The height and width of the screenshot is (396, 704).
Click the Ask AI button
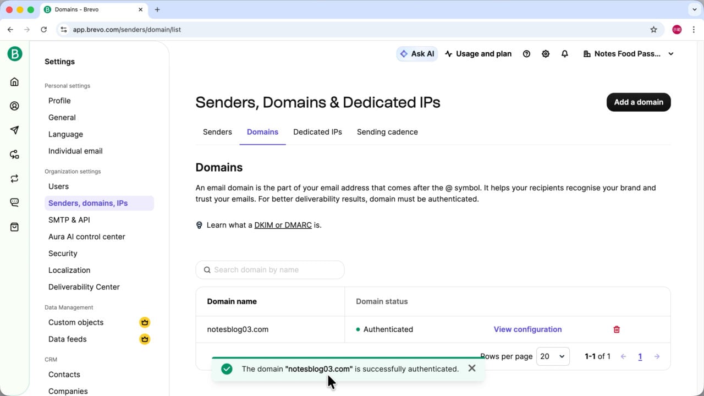[x=417, y=54]
